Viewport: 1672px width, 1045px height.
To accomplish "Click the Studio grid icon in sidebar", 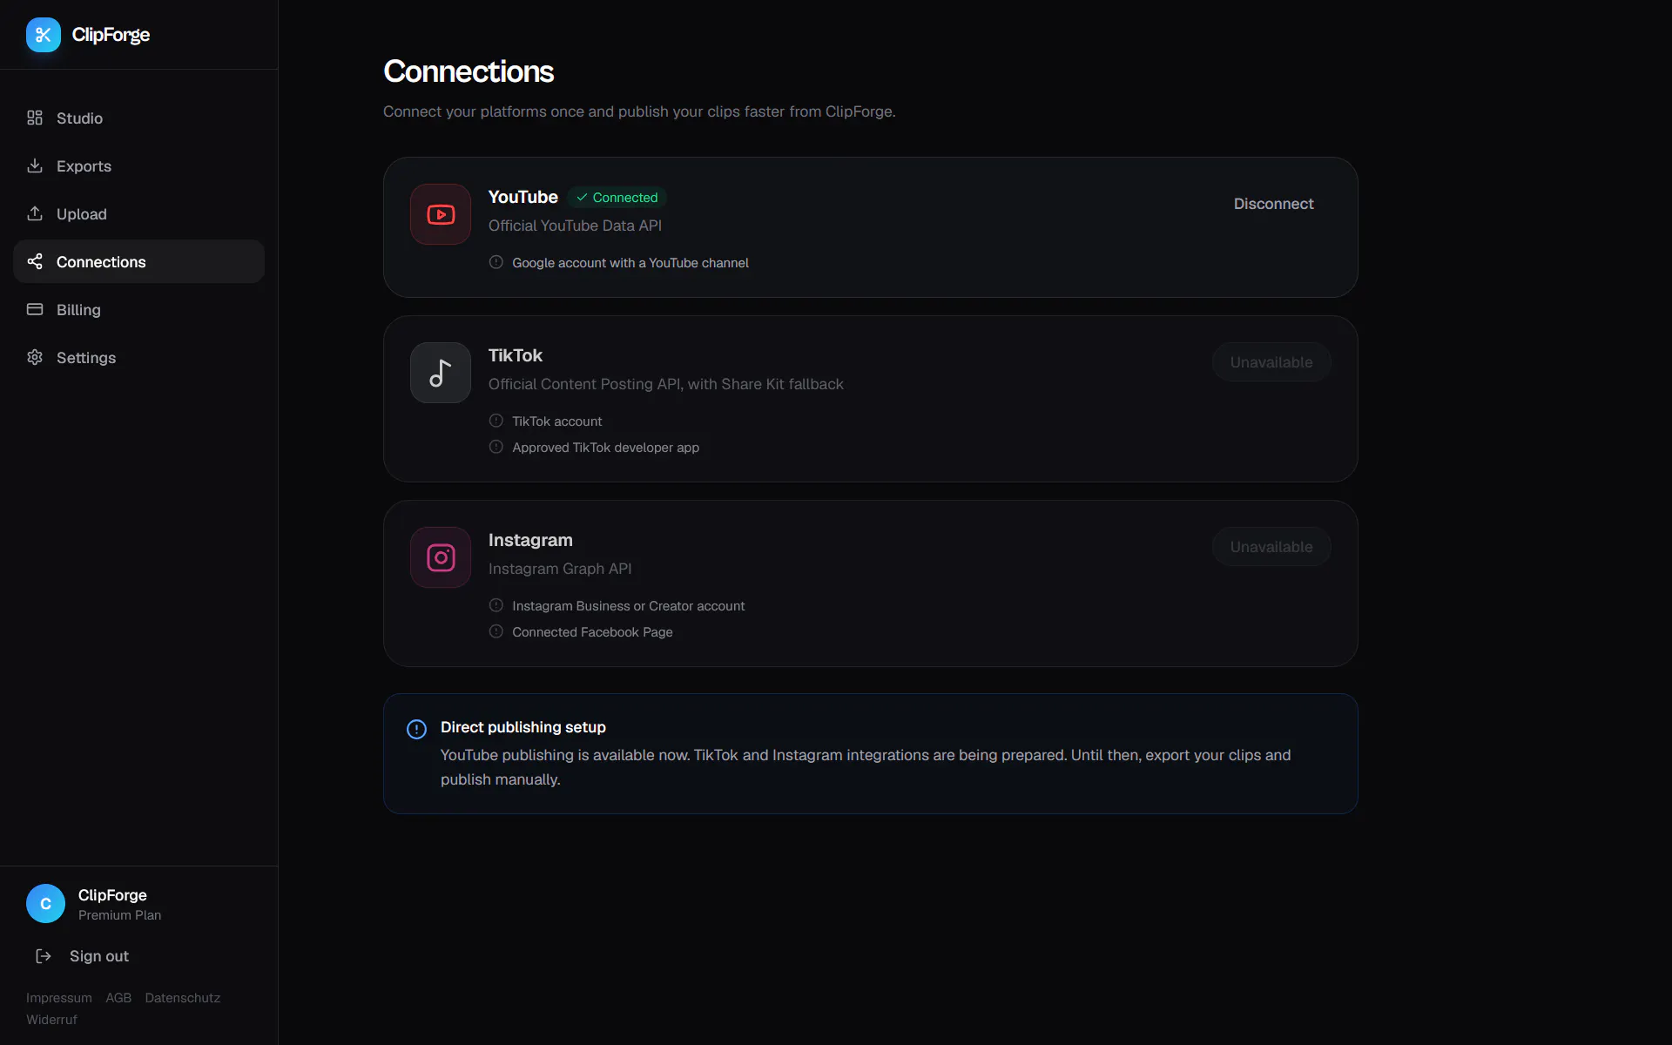I will click(x=35, y=118).
